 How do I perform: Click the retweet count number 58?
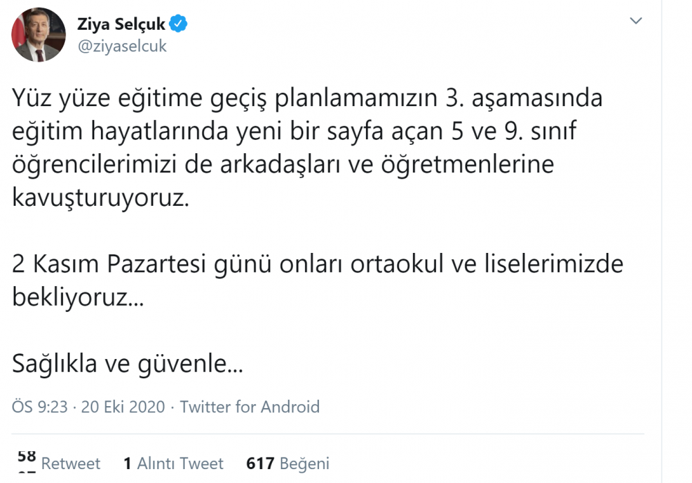(26, 457)
